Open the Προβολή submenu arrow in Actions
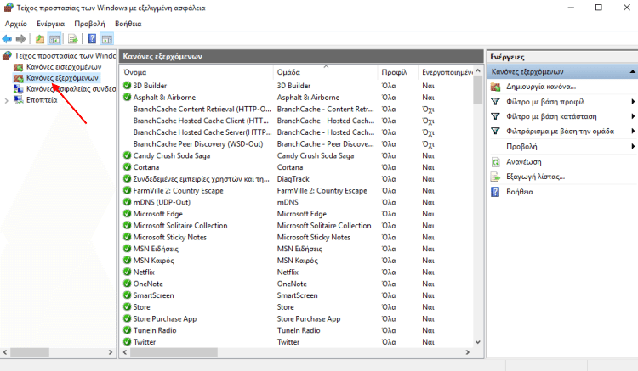Image resolution: width=638 pixels, height=371 pixels. [633, 146]
